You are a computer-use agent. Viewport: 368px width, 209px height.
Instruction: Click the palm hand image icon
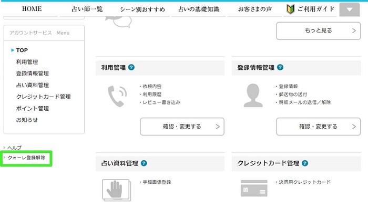pos(117,190)
